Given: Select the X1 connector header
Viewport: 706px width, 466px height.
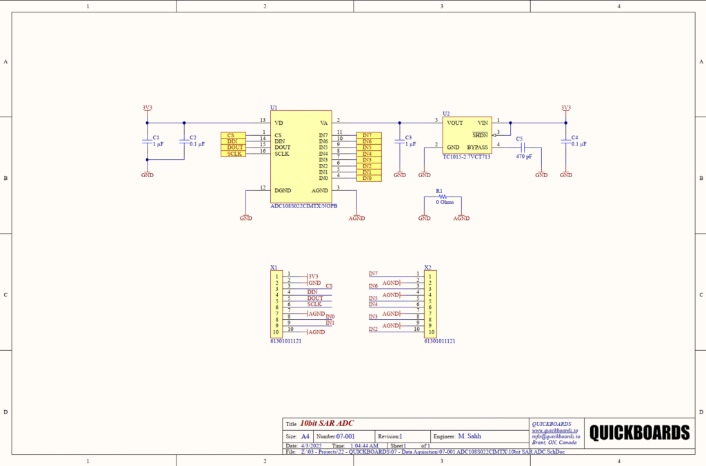Looking at the screenshot, I should [x=274, y=304].
